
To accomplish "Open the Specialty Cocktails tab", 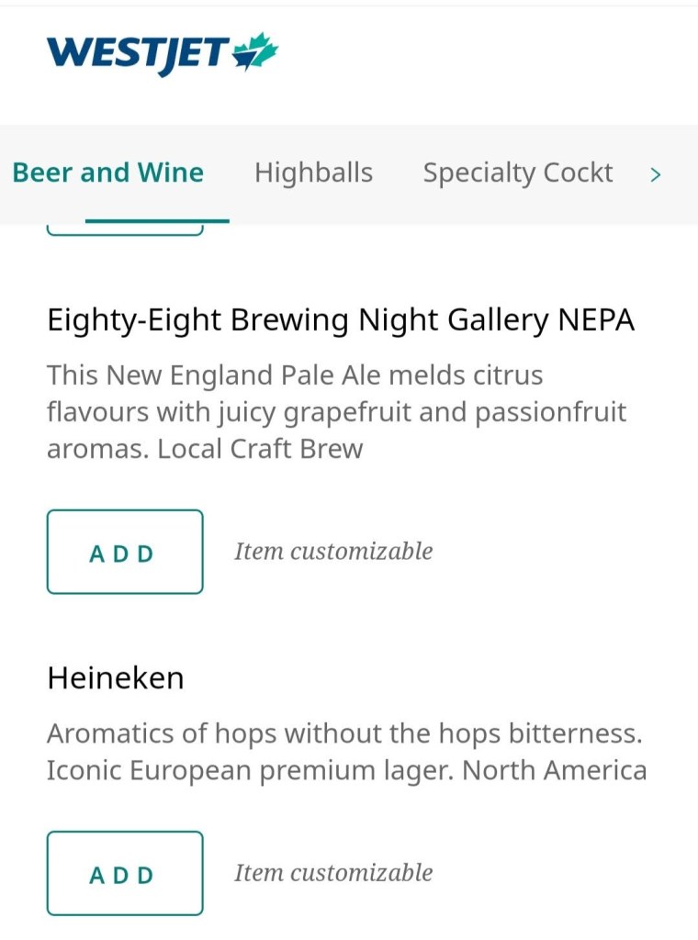I will [517, 173].
